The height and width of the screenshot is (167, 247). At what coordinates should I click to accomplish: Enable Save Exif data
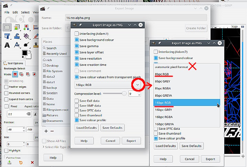click(77, 101)
